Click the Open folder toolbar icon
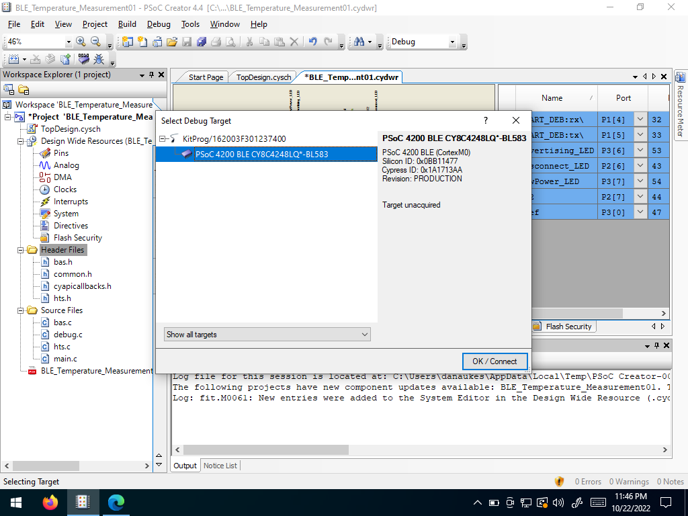Viewport: 688px width, 516px height. (172, 42)
